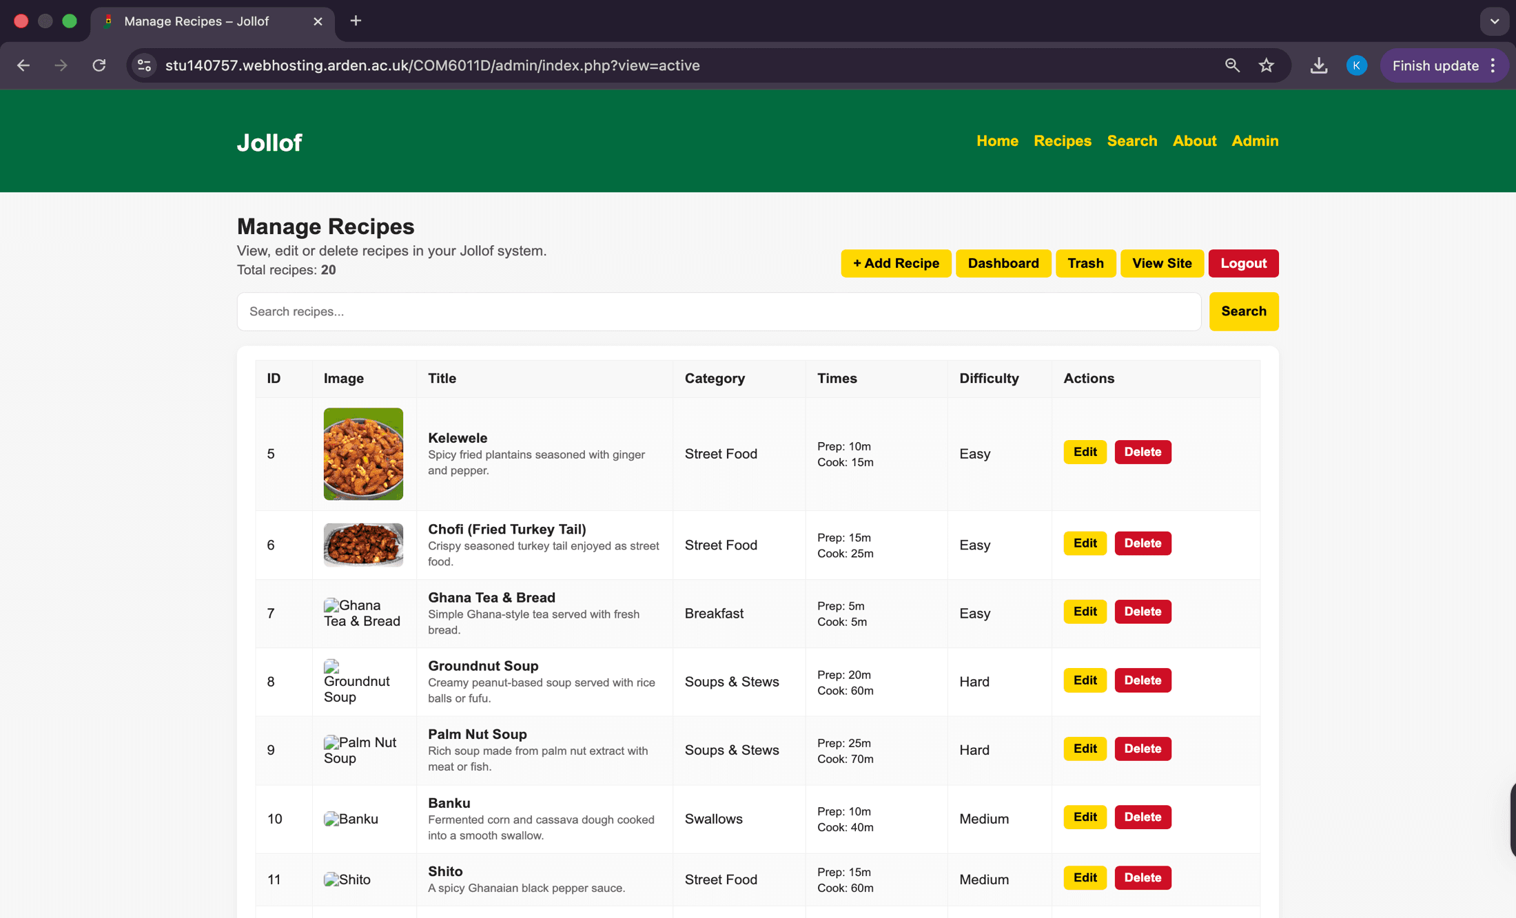Edit the Shito recipe
Image resolution: width=1516 pixels, height=918 pixels.
pos(1085,877)
